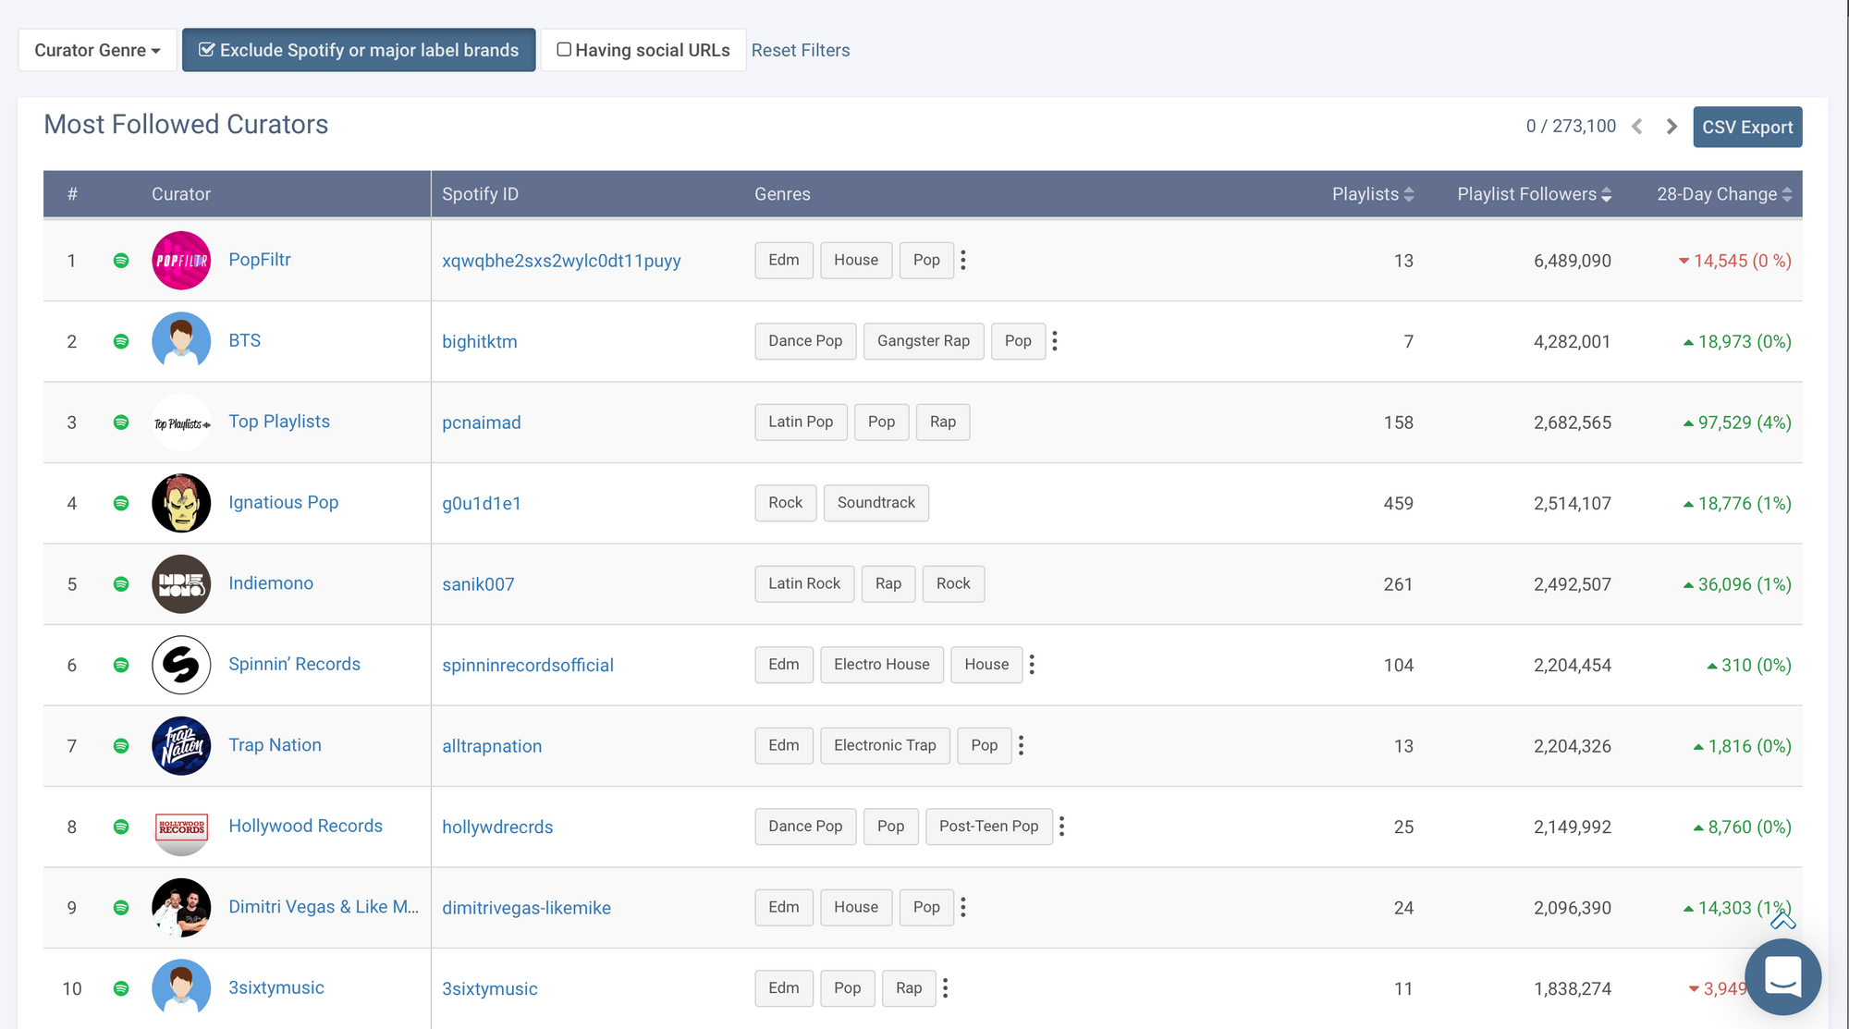This screenshot has width=1849, height=1029.
Task: Open the chat support bubble
Action: (x=1782, y=976)
